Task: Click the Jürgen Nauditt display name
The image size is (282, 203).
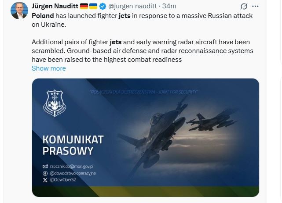Action: point(54,6)
